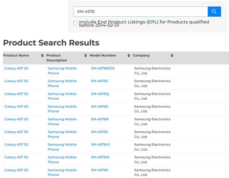229x178 pixels.
Task: Sort by Product Description column arrows
Action: [86, 56]
